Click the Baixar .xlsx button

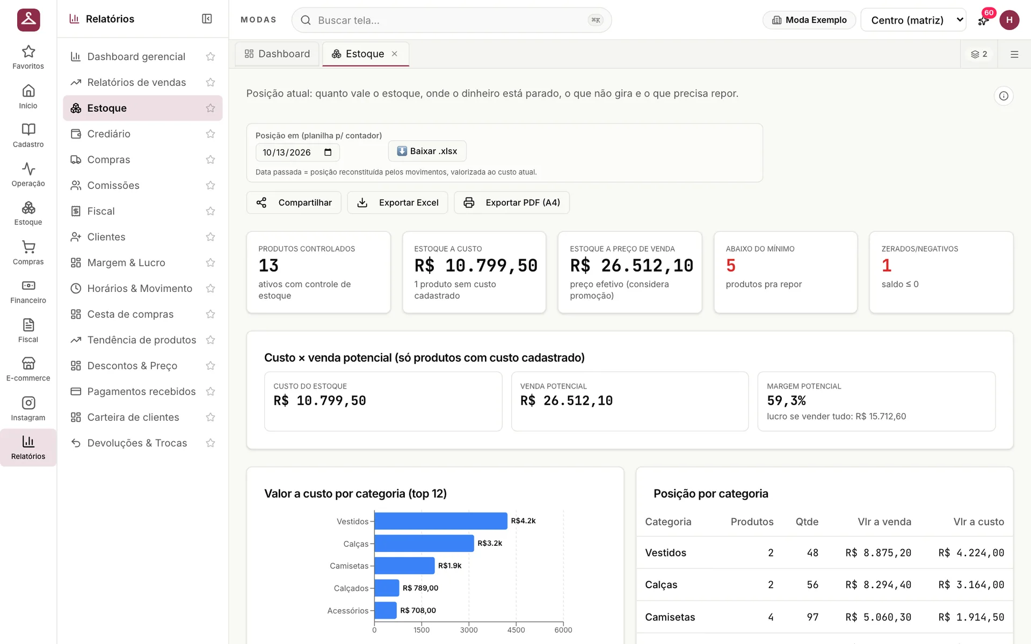tap(427, 151)
